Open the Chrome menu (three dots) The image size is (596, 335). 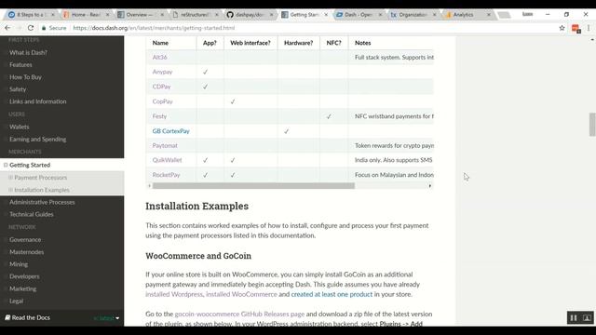[589, 28]
